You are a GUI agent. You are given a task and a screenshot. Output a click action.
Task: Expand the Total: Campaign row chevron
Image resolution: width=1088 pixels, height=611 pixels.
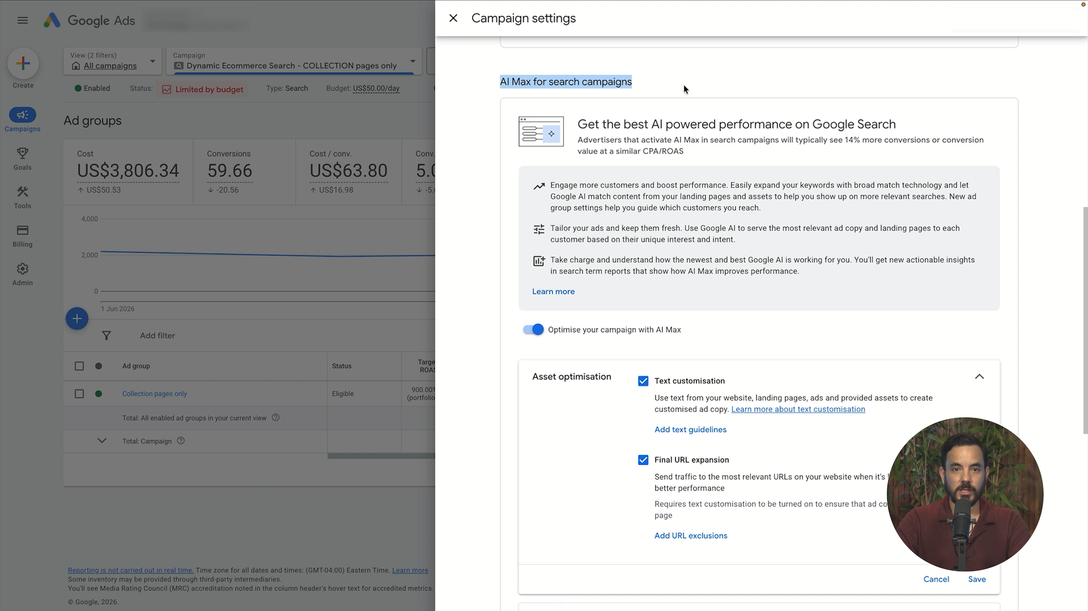[102, 441]
